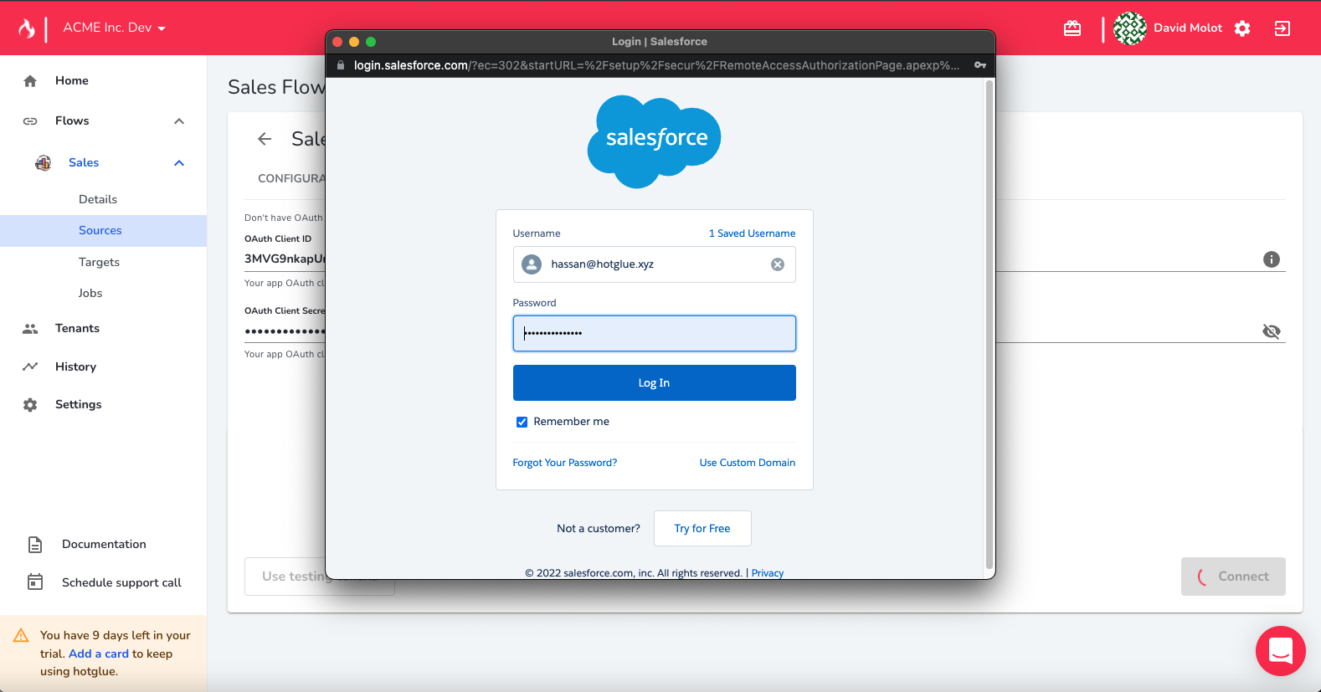Screen dimensions: 1321x692
Task: Click the Sales flow icon in sidebar
Action: [43, 163]
